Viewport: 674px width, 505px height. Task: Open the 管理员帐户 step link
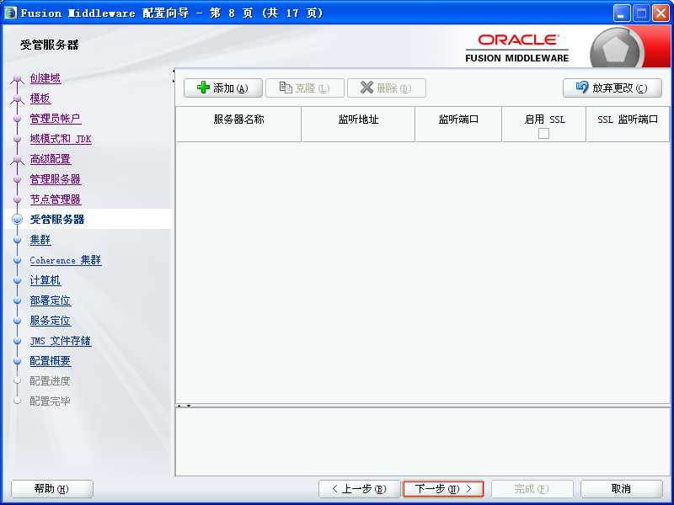pyautogui.click(x=55, y=119)
